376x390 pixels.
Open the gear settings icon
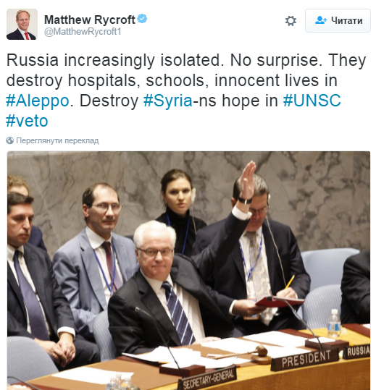coord(291,21)
